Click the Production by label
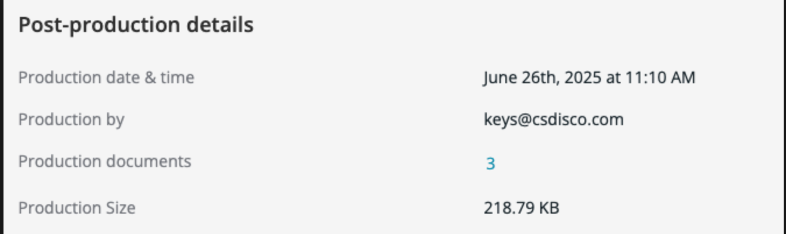786x234 pixels. pyautogui.click(x=71, y=120)
